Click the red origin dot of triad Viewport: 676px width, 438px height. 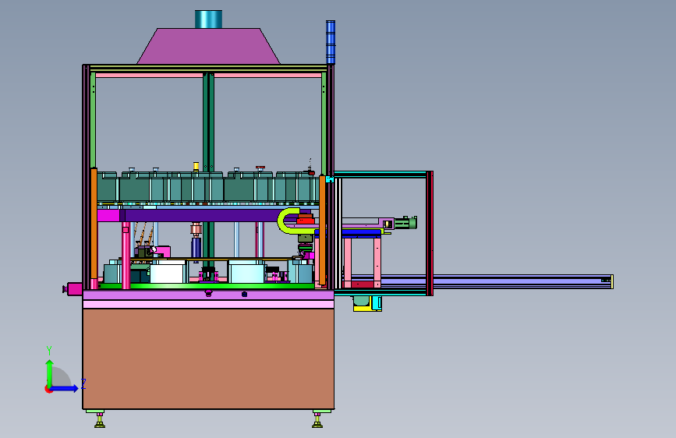[x=48, y=389]
